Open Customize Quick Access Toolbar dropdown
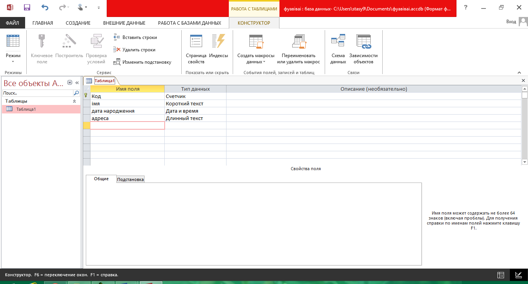The width and height of the screenshot is (528, 284). 99,7
